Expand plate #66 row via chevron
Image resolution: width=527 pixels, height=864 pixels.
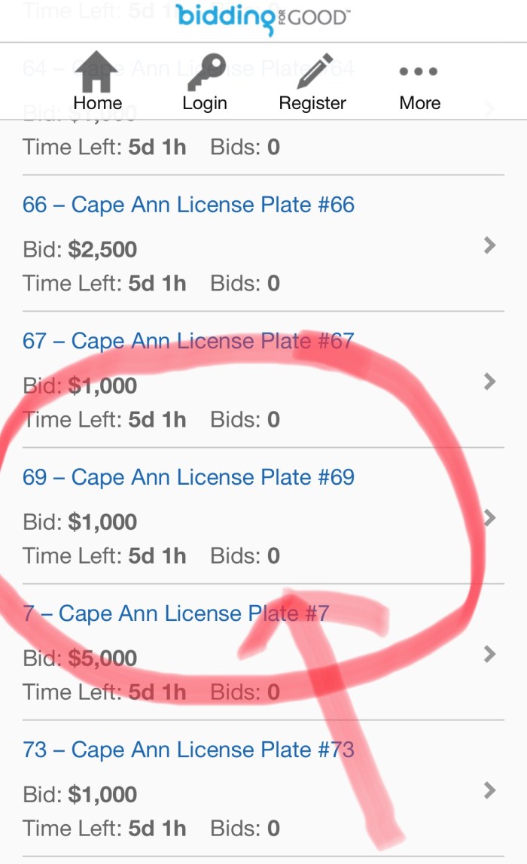[490, 245]
